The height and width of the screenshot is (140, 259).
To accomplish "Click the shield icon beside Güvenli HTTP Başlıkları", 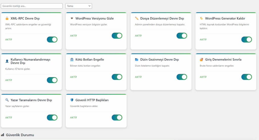I will [72, 100].
